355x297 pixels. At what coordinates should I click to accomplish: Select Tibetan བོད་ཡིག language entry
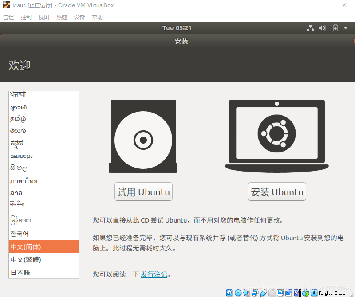(44, 204)
